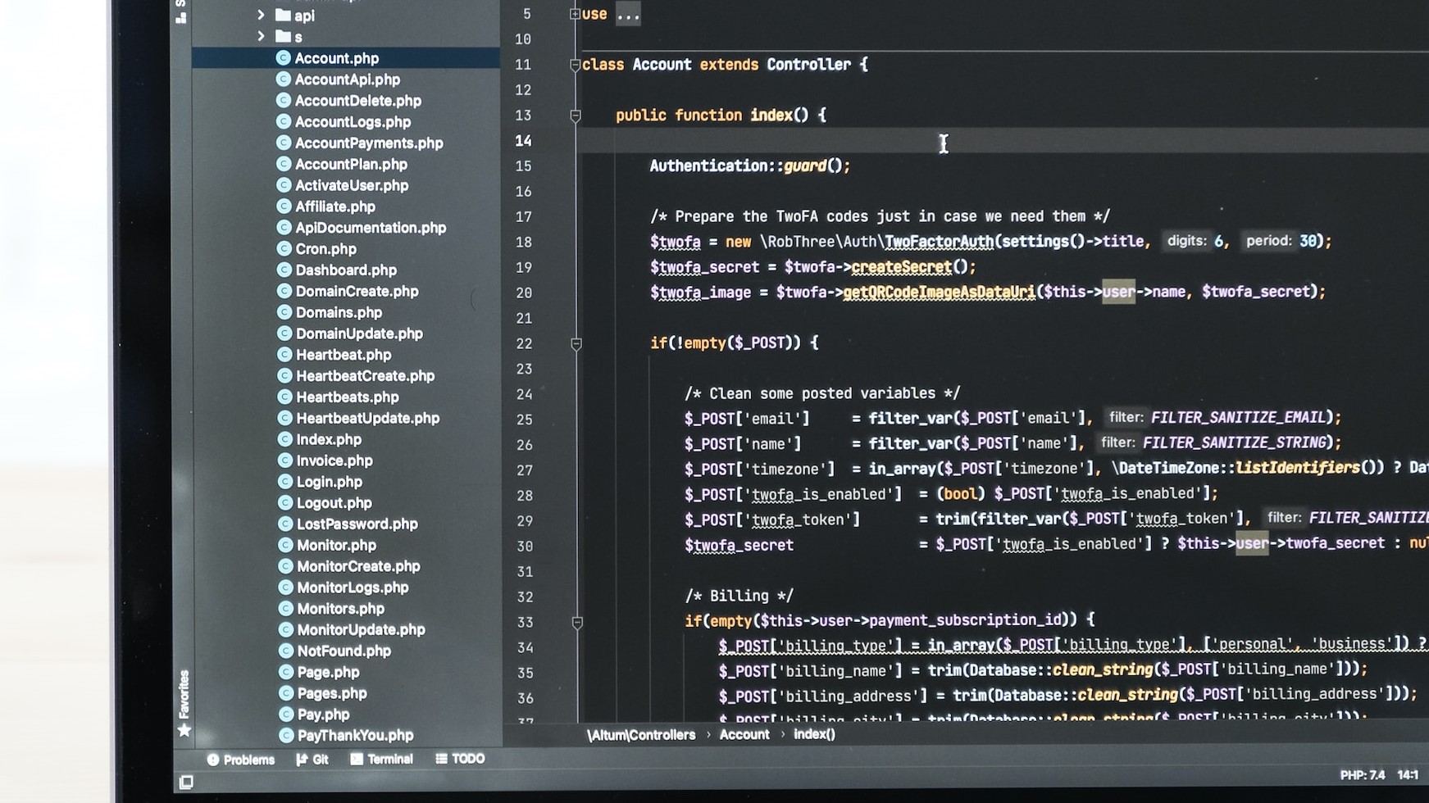Click the class icon next to Invoice.php
This screenshot has height=803, width=1429.
[x=284, y=460]
